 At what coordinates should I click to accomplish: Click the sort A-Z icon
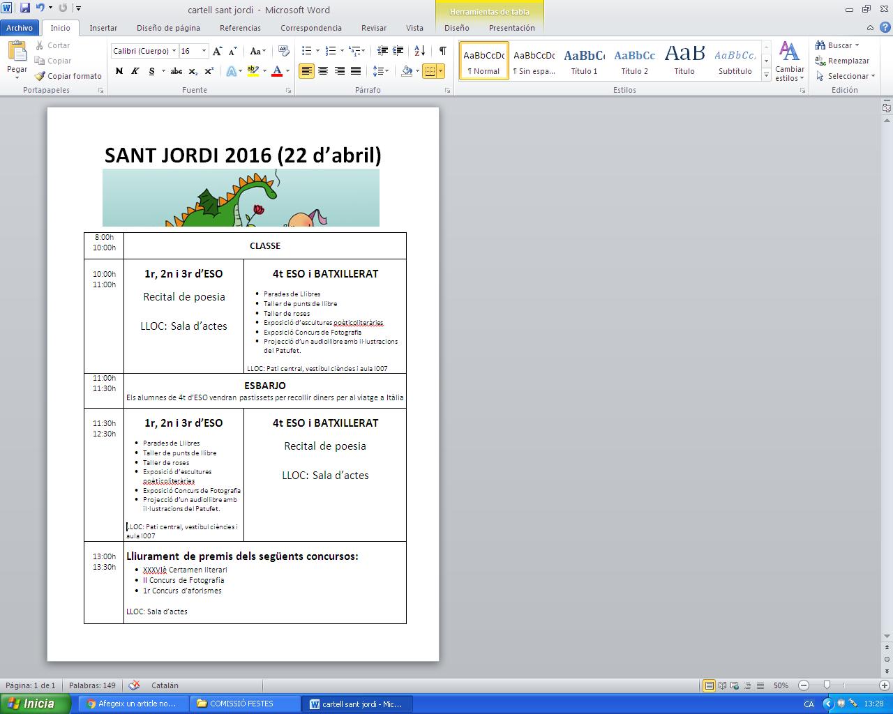click(419, 51)
